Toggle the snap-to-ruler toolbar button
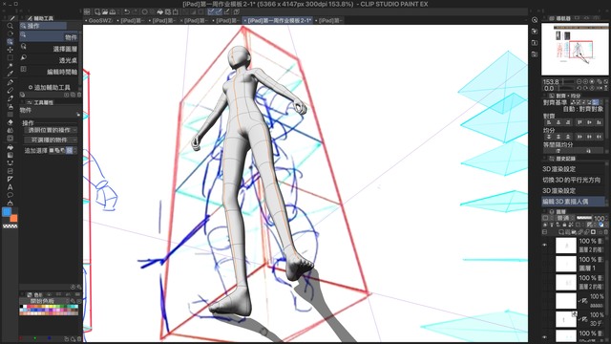 (211, 12)
